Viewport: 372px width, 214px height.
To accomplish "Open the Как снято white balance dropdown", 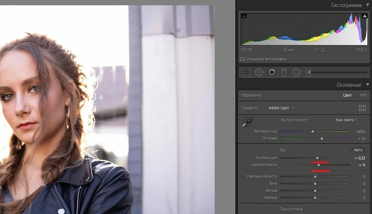I will coord(346,120).
